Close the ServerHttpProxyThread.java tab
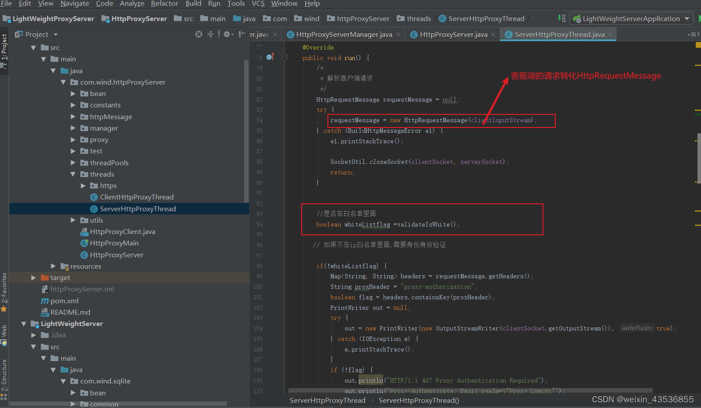This screenshot has width=701, height=408. pyautogui.click(x=610, y=35)
